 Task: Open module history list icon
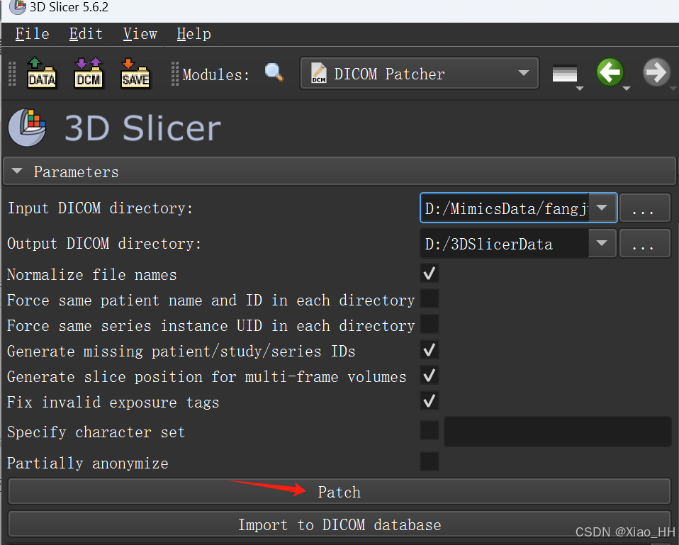click(565, 73)
